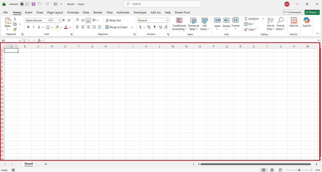
Task: Click the horizontal scrollbar
Action: (256, 164)
